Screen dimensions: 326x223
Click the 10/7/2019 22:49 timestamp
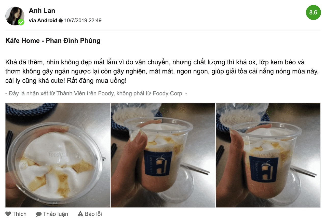[x=83, y=20]
